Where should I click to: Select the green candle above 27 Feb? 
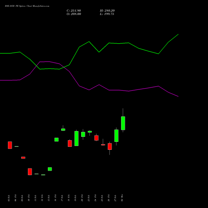click(116, 136)
